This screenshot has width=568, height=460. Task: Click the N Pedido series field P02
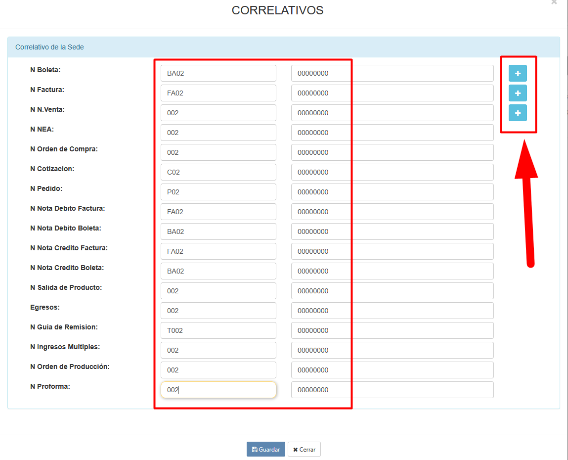(218, 192)
